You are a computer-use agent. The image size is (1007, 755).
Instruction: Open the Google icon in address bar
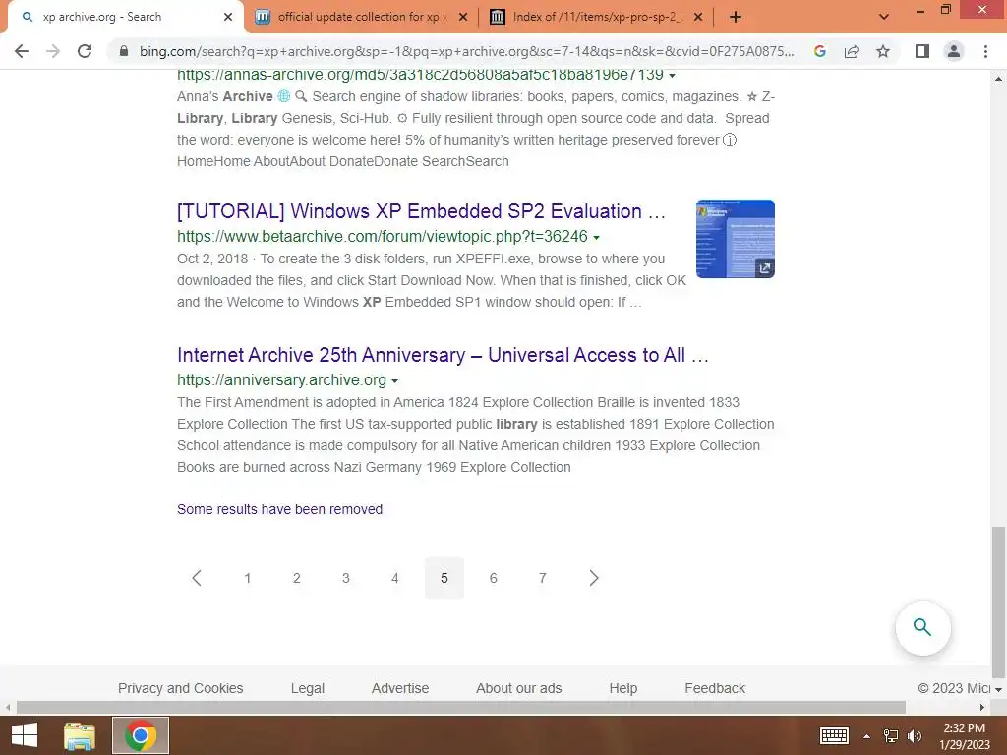coord(819,51)
